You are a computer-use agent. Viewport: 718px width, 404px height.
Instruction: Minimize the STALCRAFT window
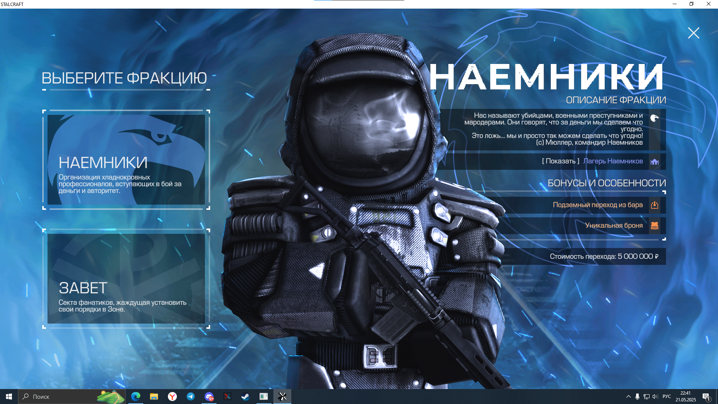(x=674, y=4)
